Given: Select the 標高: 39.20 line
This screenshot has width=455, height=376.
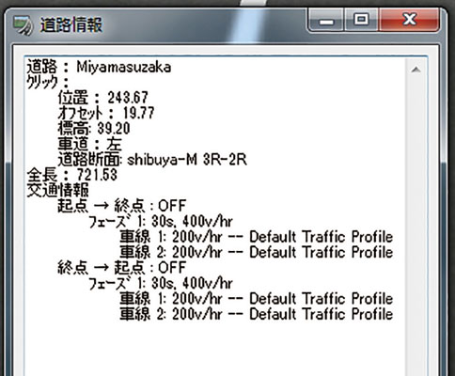Looking at the screenshot, I should click(x=94, y=129).
